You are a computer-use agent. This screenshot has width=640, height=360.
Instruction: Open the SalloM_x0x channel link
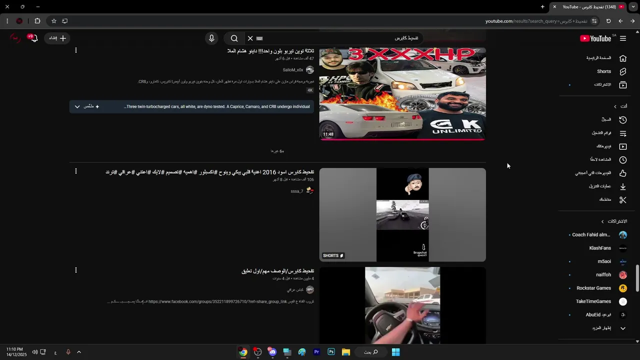click(293, 70)
